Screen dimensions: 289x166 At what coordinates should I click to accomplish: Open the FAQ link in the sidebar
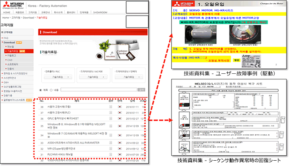point(6,37)
